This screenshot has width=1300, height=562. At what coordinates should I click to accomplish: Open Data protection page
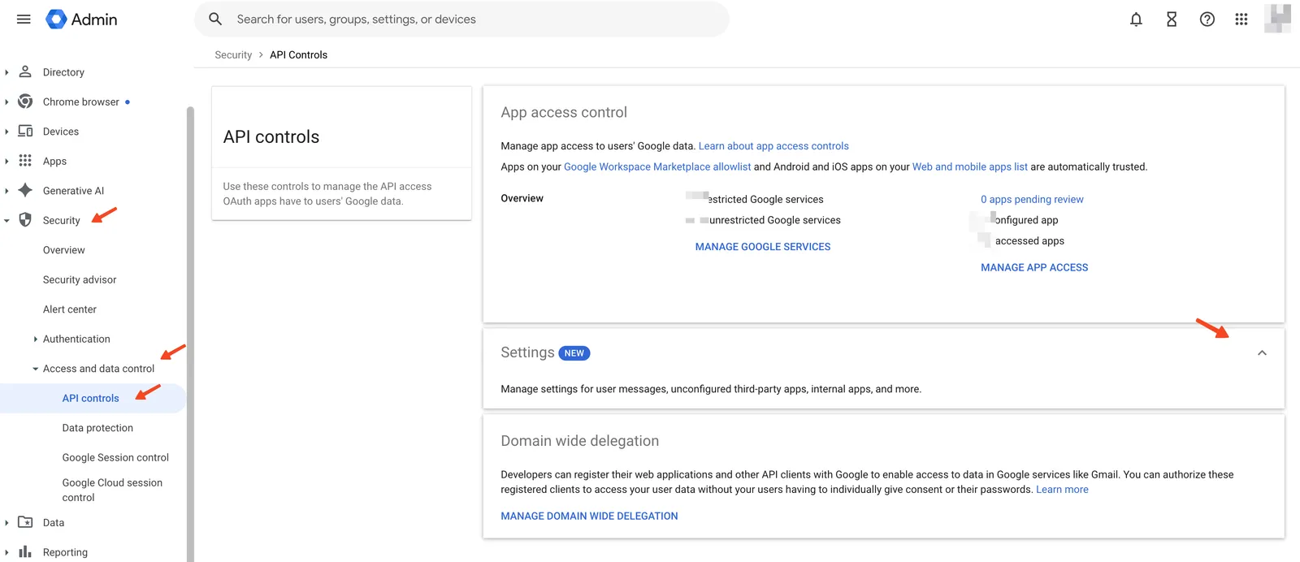[x=97, y=428]
